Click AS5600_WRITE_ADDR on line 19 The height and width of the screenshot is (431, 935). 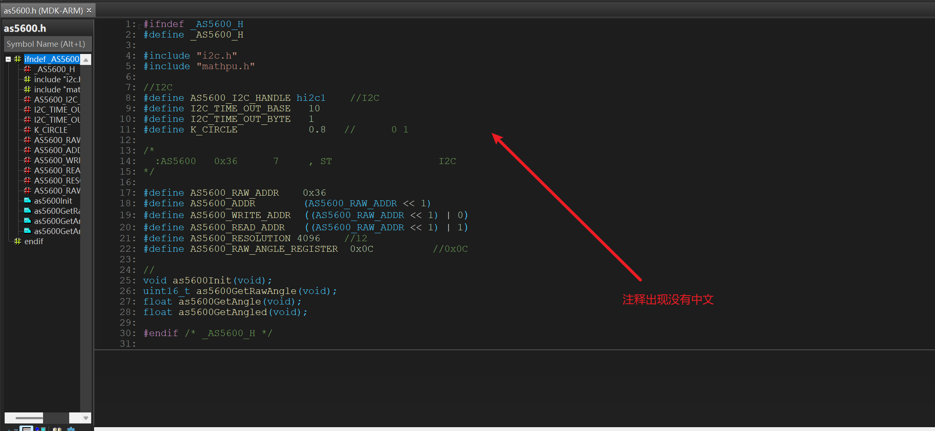coord(241,215)
